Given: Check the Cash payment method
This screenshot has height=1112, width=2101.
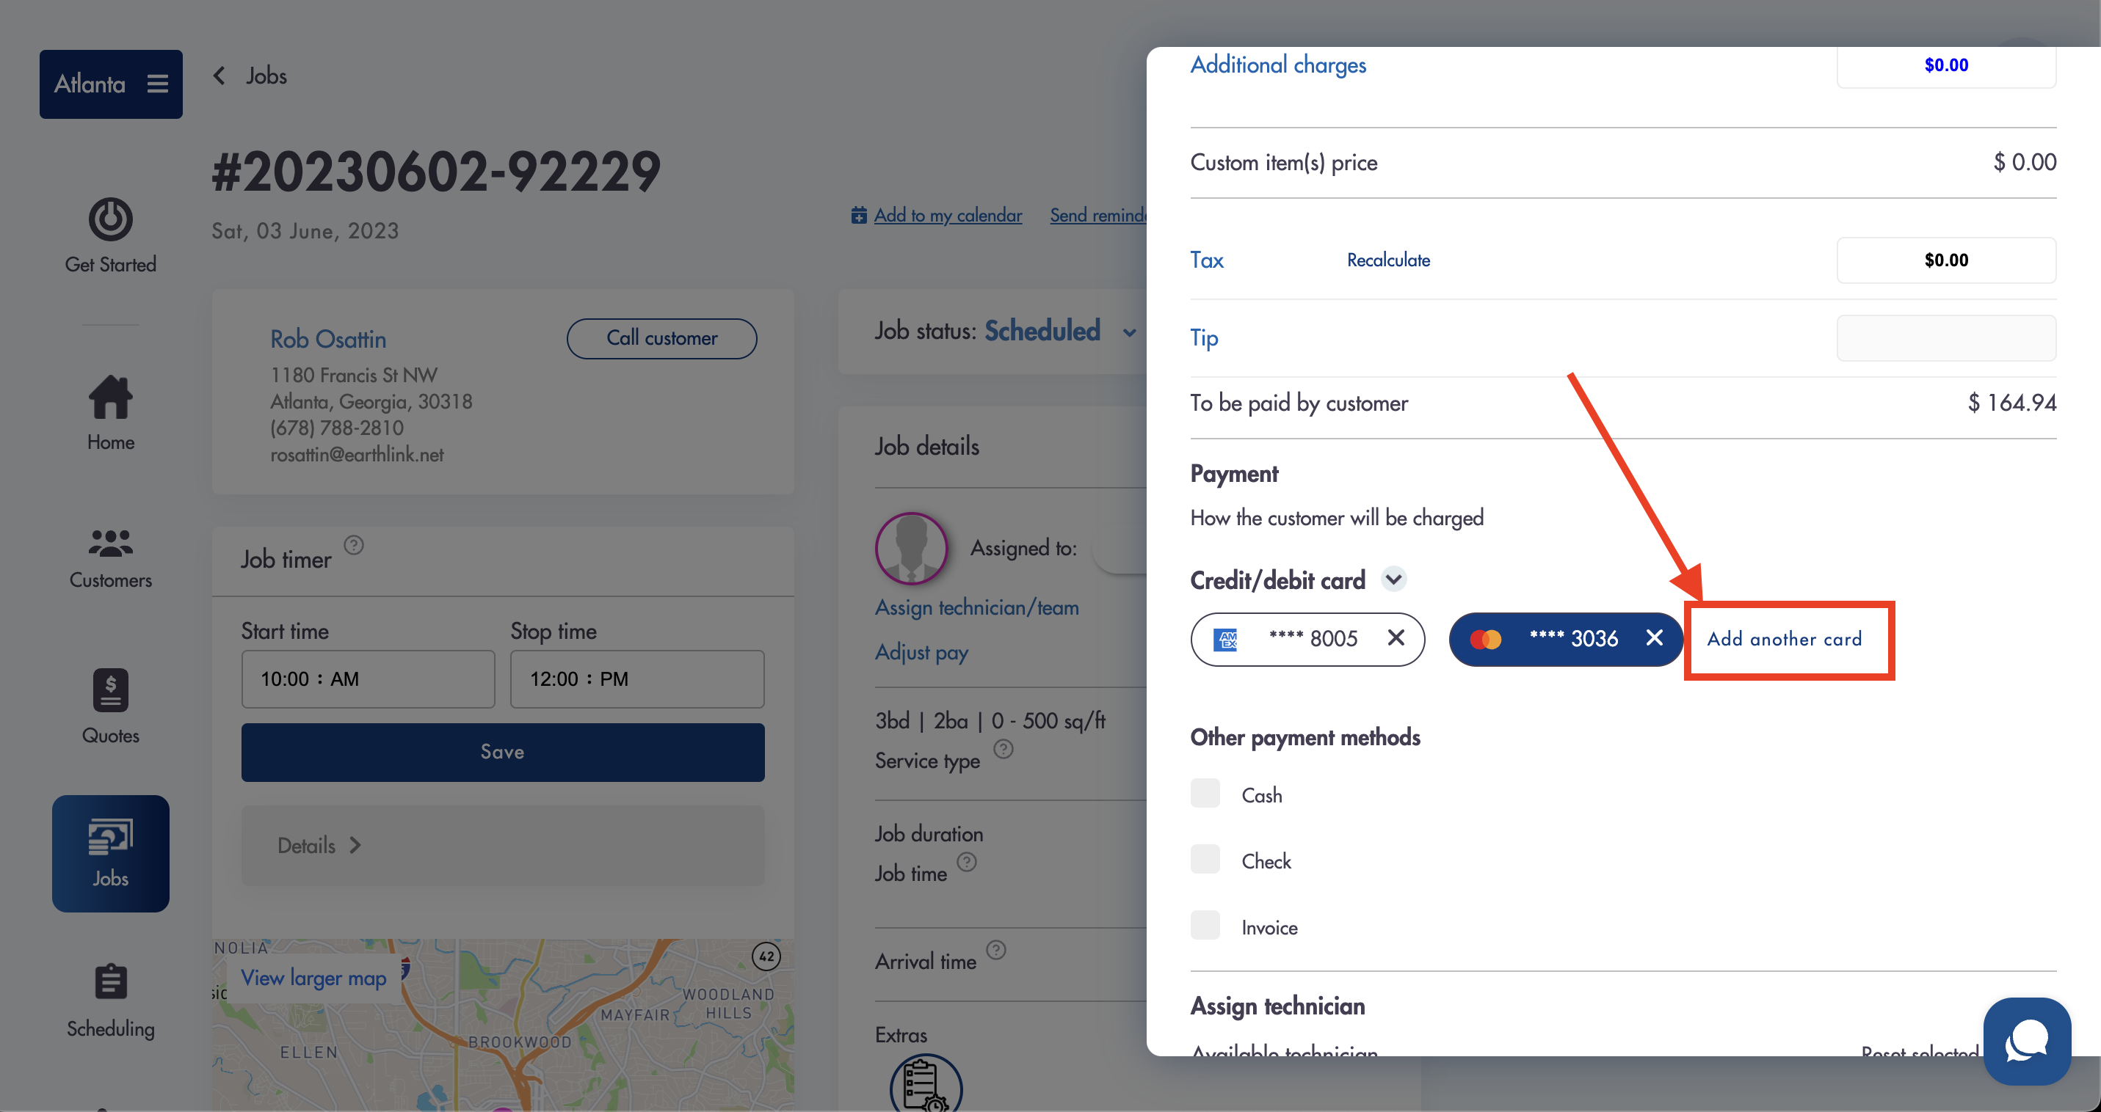Looking at the screenshot, I should 1205,794.
